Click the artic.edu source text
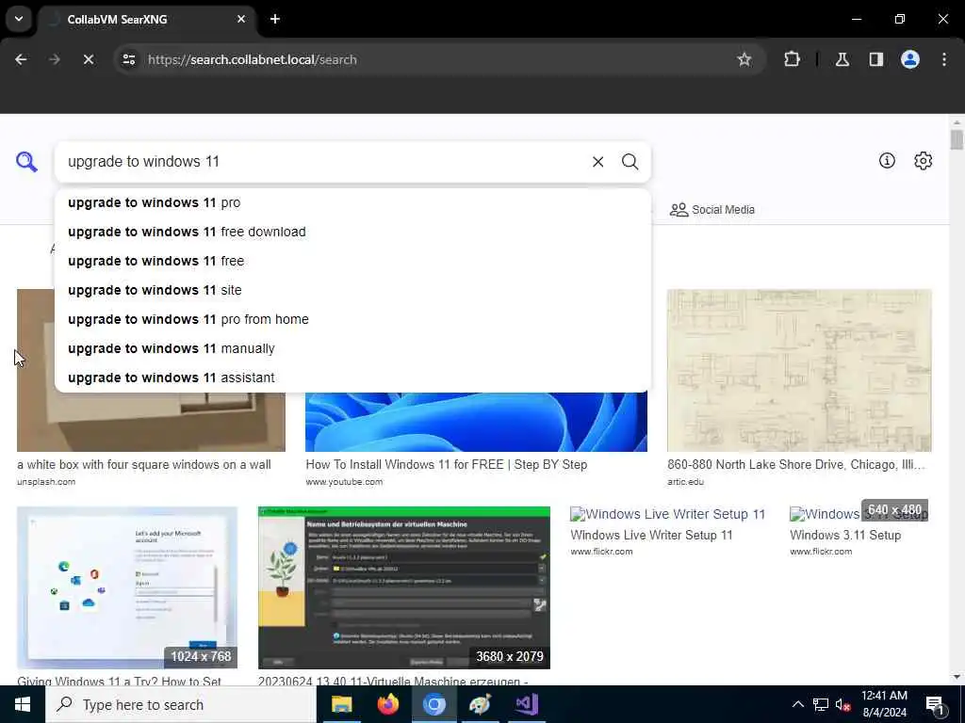This screenshot has height=723, width=965. (x=685, y=482)
